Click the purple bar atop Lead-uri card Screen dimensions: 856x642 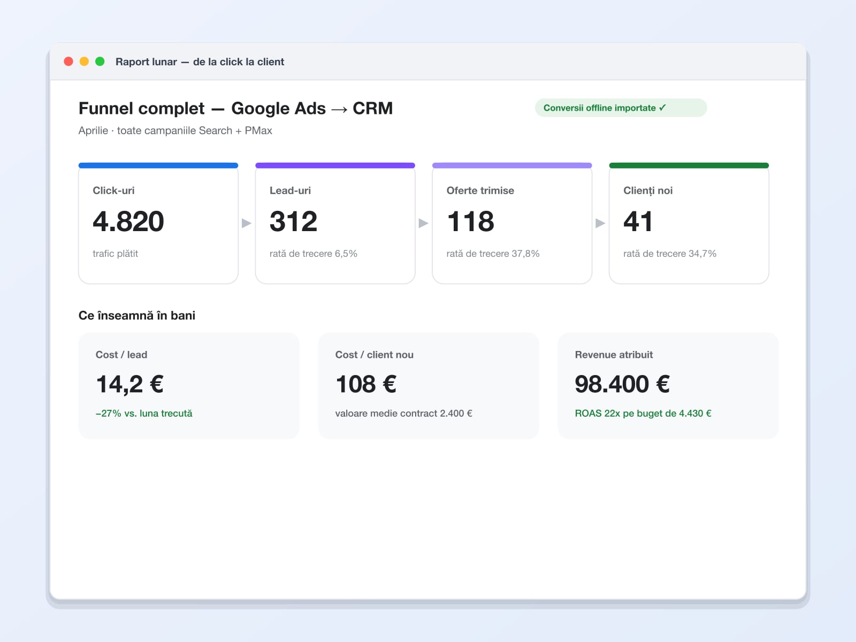click(x=335, y=165)
